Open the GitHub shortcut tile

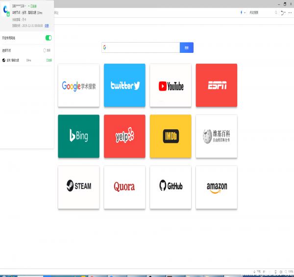point(171,187)
